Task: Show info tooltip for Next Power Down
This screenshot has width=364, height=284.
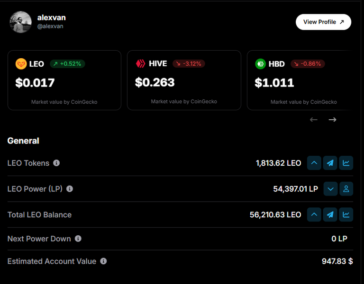Action: coord(78,239)
